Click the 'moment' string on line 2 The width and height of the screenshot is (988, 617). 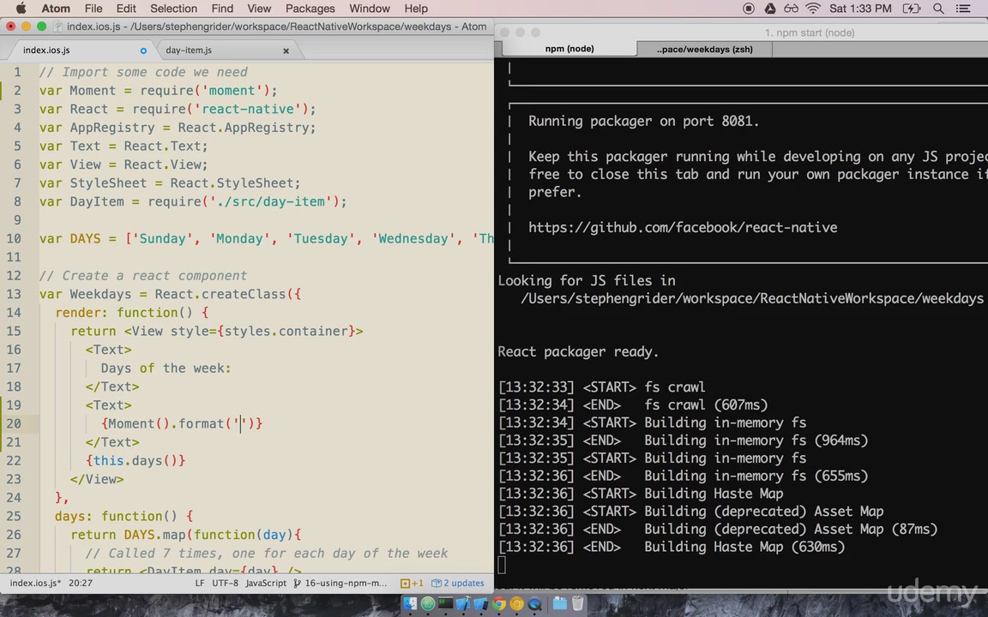click(x=232, y=91)
